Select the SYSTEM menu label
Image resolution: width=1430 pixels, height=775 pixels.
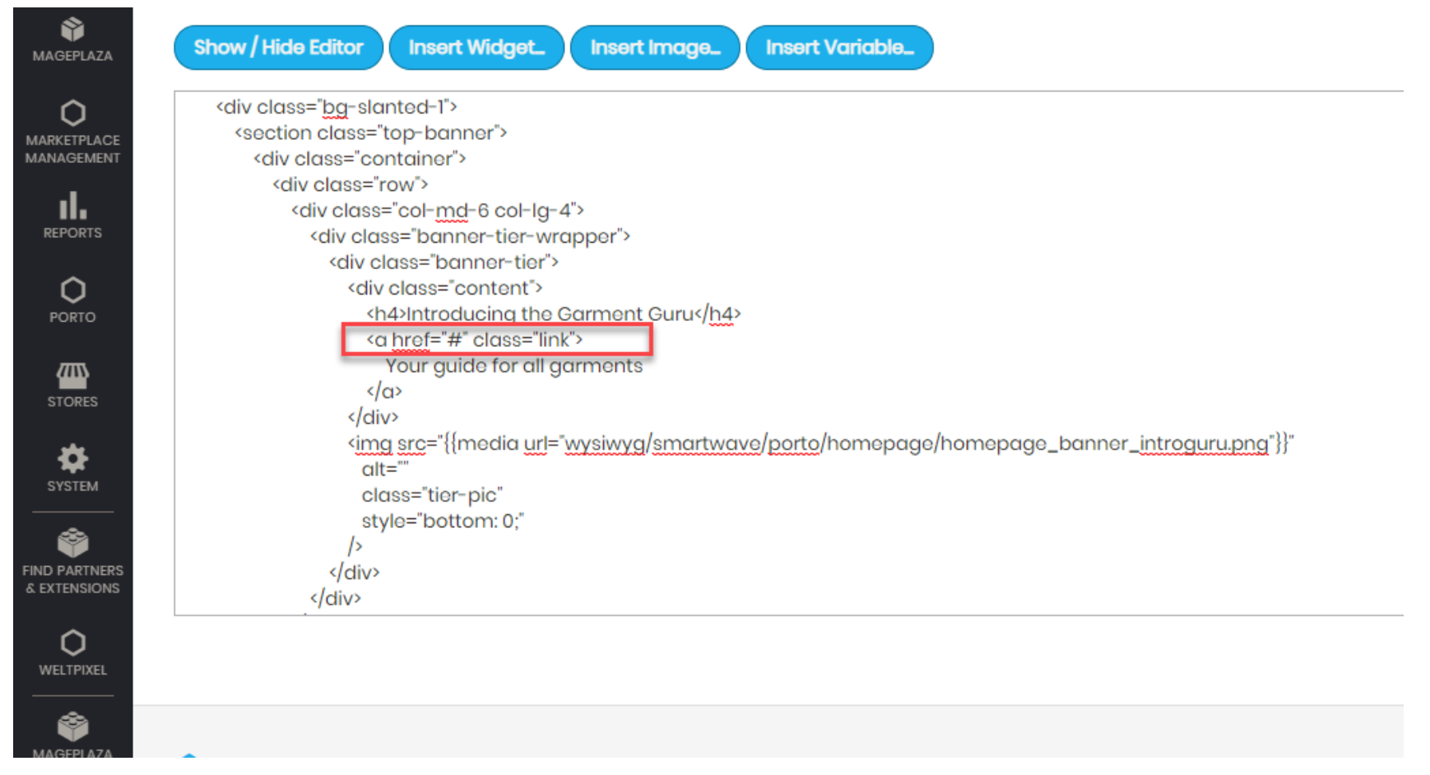coord(72,486)
